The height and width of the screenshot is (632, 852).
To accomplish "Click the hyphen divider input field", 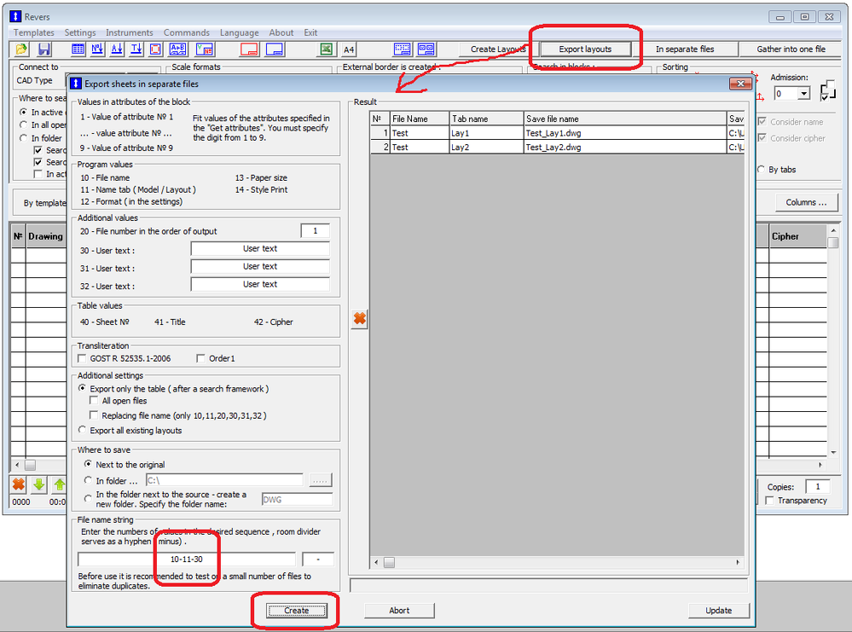I will pyautogui.click(x=318, y=560).
